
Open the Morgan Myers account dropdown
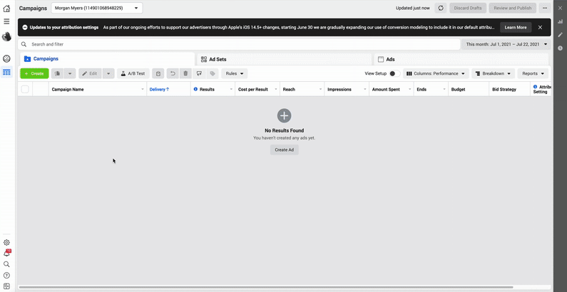click(97, 8)
